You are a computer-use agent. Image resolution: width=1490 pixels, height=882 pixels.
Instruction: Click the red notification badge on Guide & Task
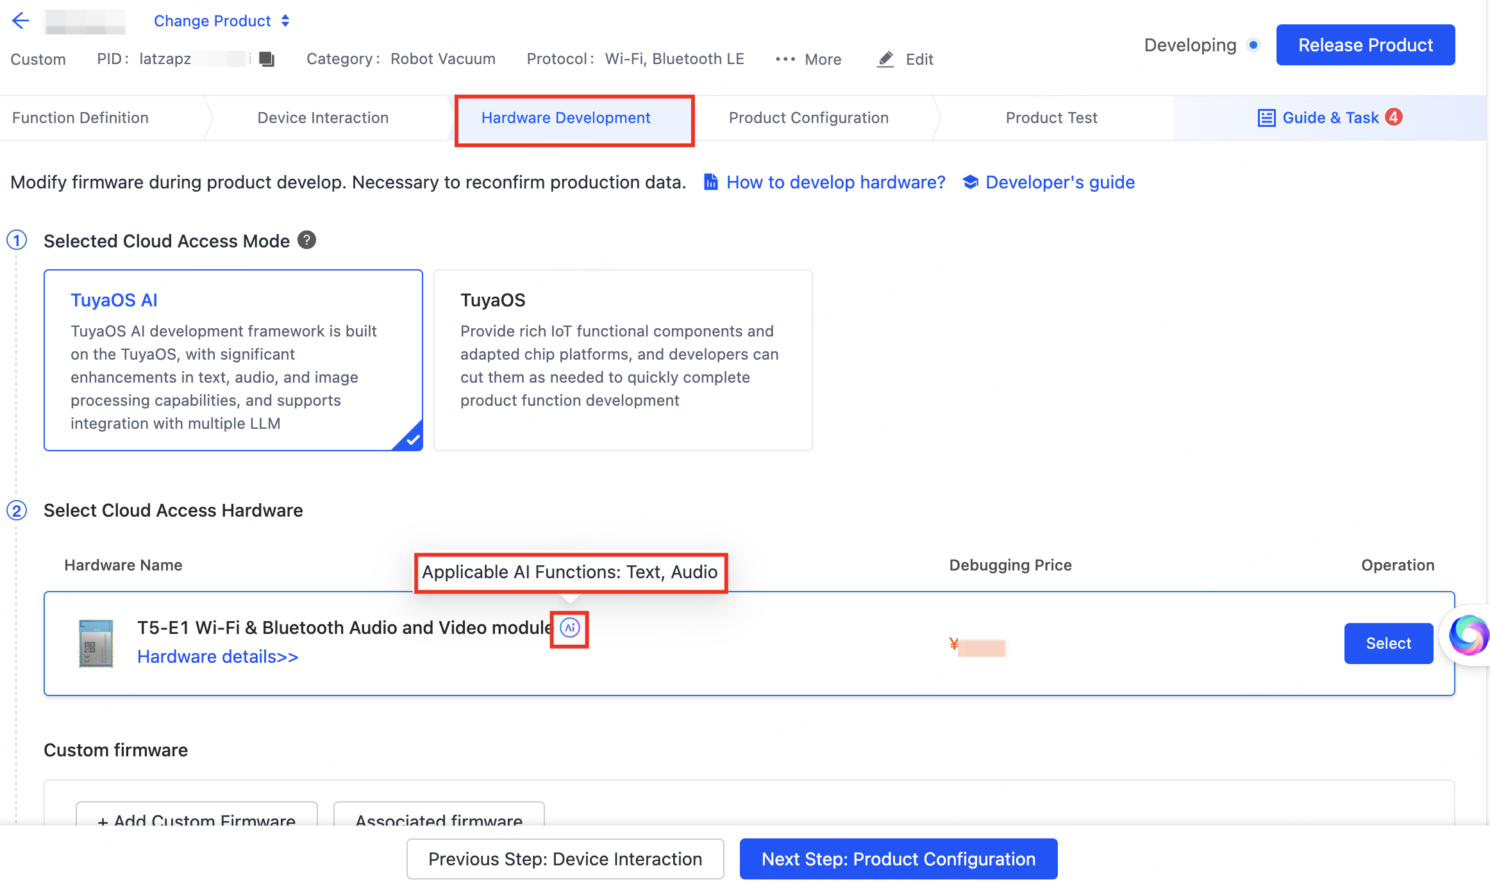pos(1393,117)
